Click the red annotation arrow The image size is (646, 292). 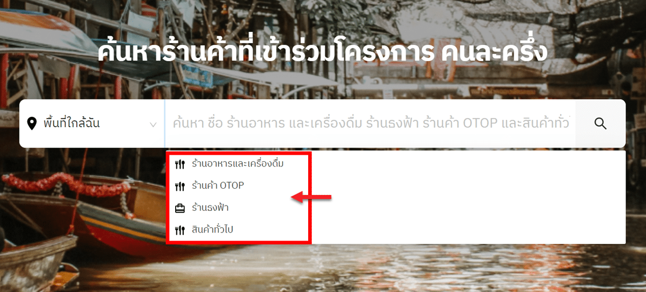click(311, 198)
